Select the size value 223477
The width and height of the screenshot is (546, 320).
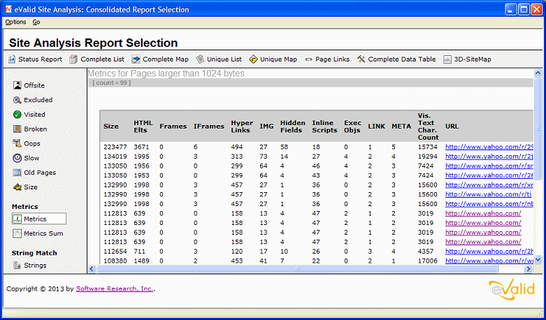pyautogui.click(x=115, y=147)
